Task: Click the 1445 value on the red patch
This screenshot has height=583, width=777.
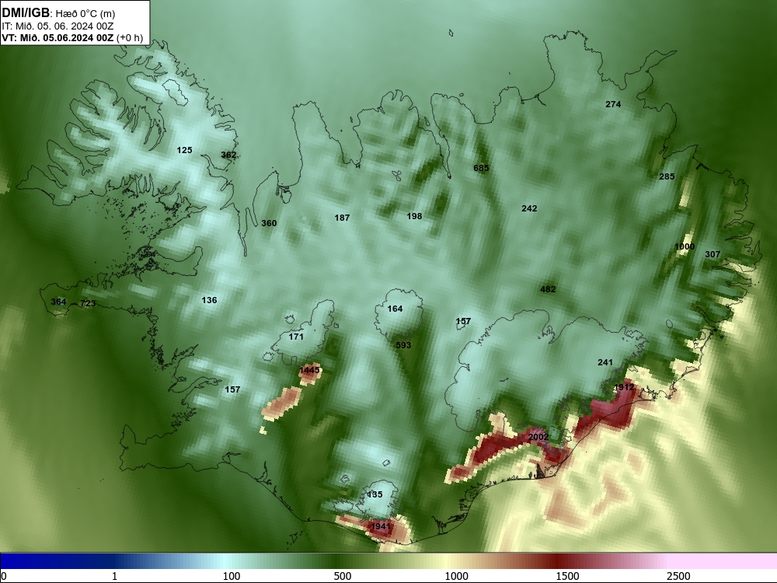Action: [310, 370]
